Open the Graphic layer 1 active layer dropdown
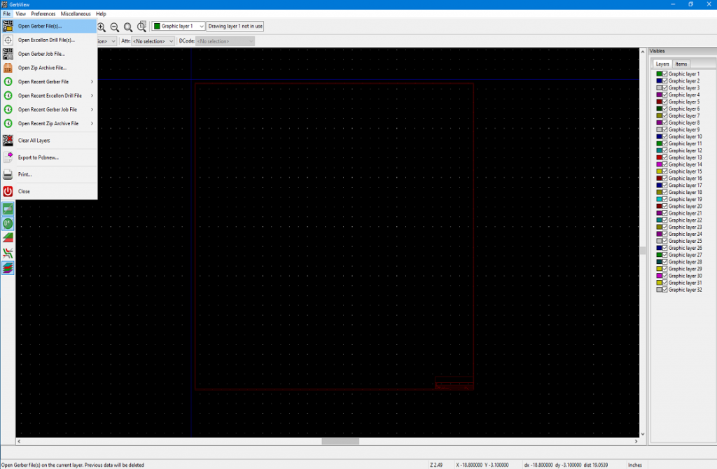Viewport: 717px width, 469px height. pyautogui.click(x=202, y=27)
